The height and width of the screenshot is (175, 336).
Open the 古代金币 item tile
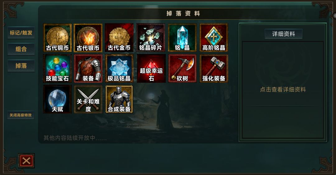(119, 38)
